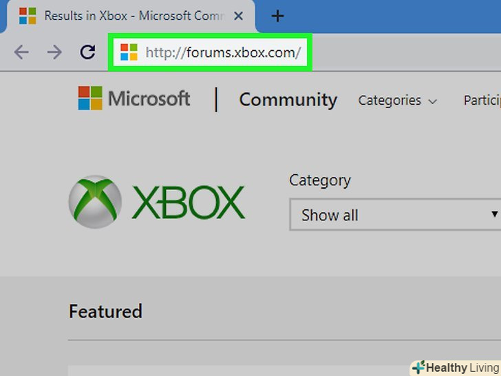Screen dimensions: 501x376
Task: Click the Category label text
Action: [x=320, y=180]
